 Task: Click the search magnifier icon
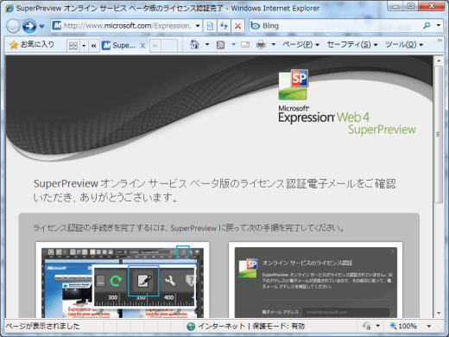(x=427, y=26)
